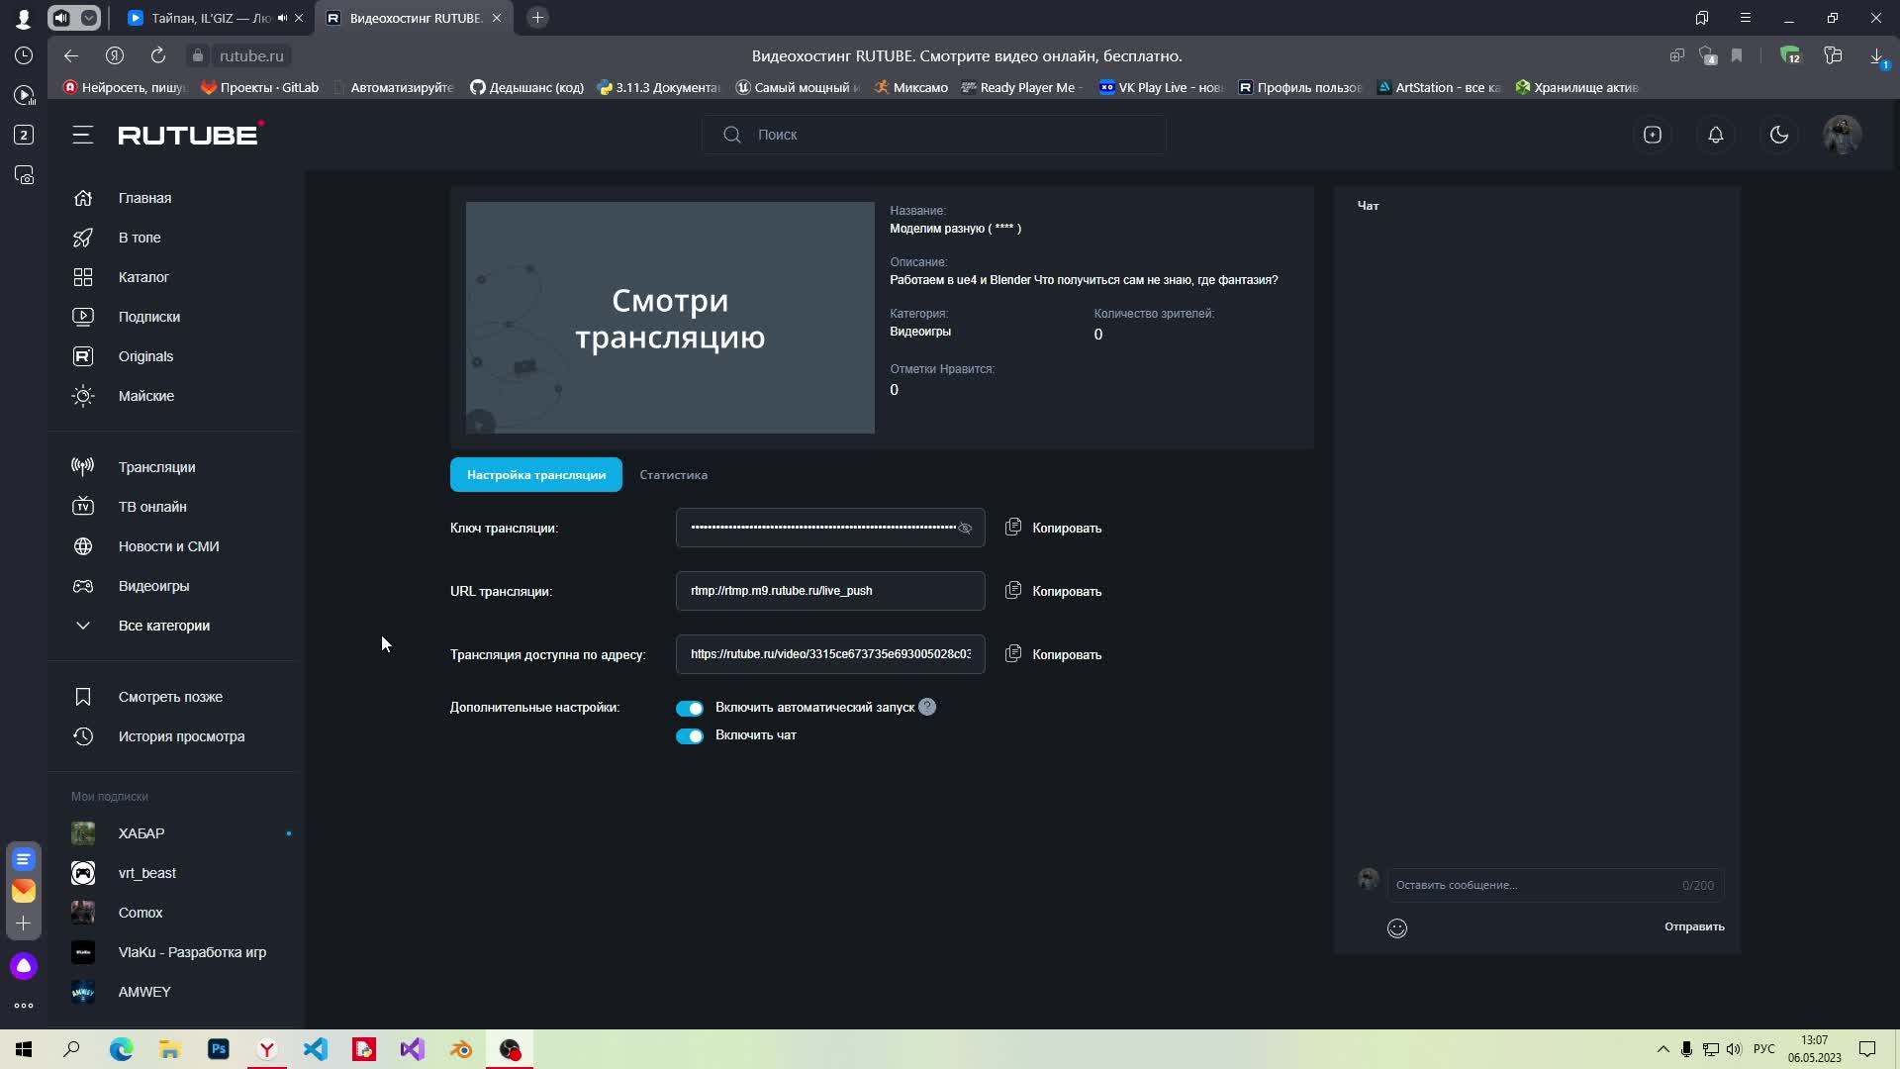
Task: Click the upload video plus icon
Action: 1652,135
